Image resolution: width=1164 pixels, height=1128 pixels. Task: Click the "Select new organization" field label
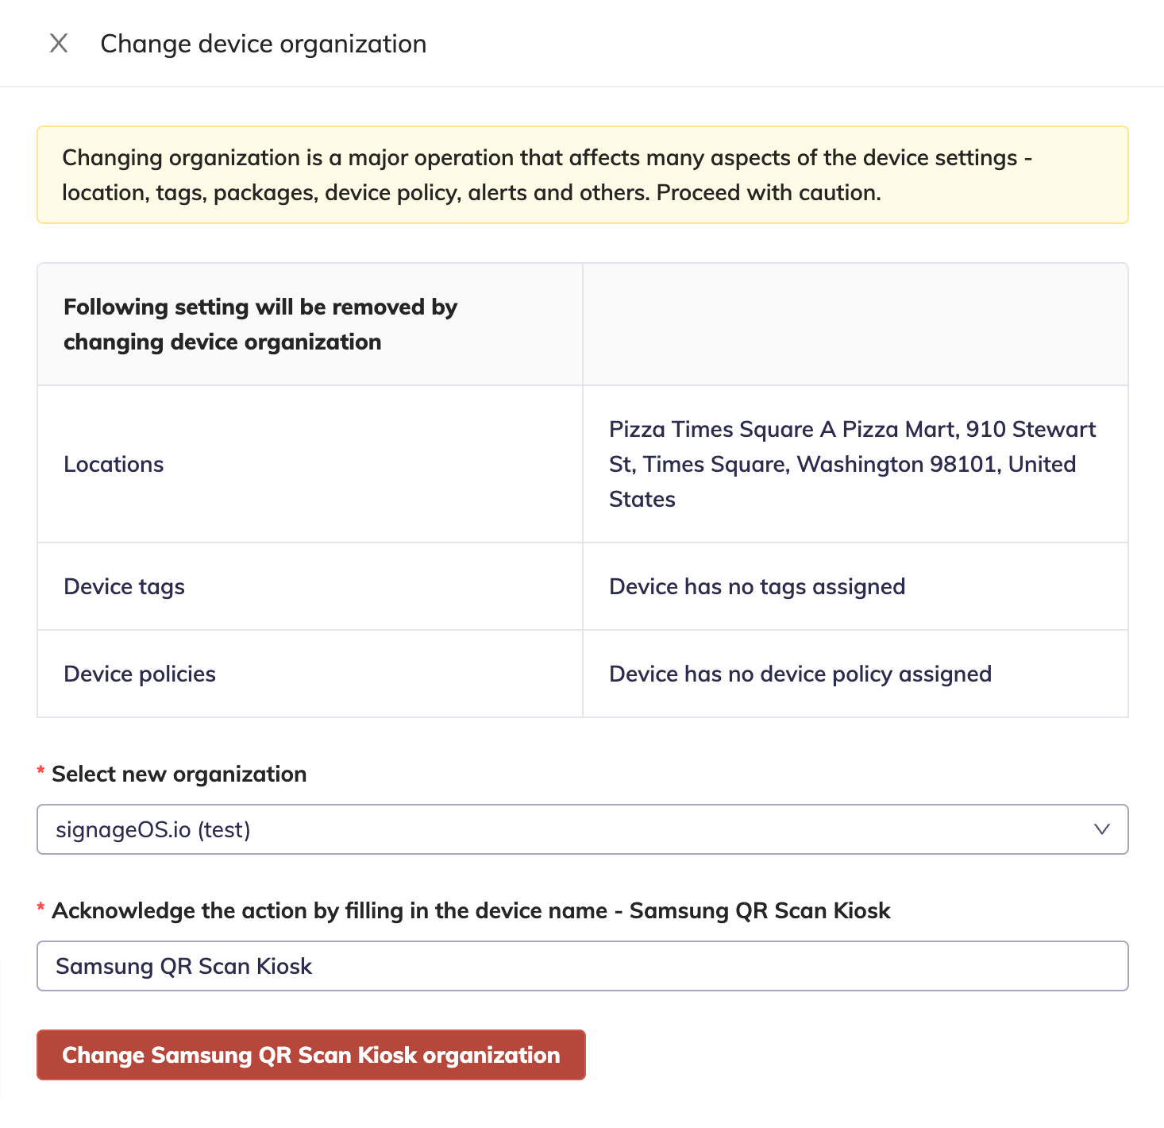[179, 774]
